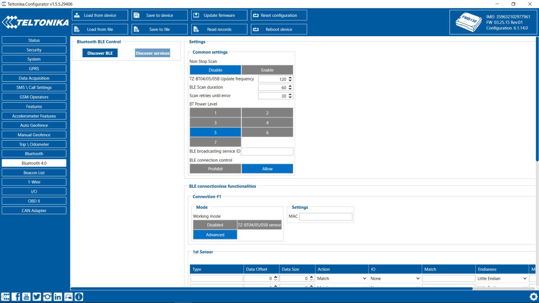The image size is (539, 303).
Task: Open the Facebook icon in footer
Action: [16, 297]
